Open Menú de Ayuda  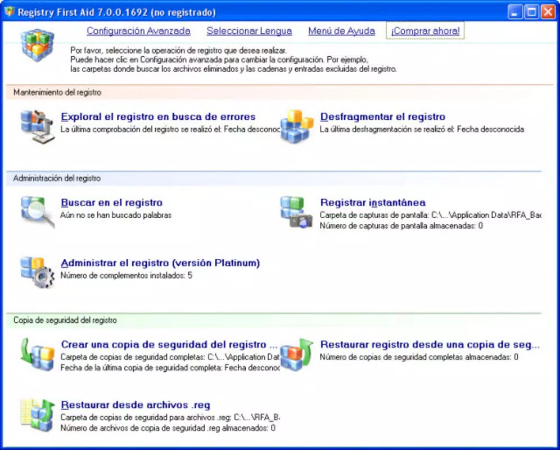[341, 31]
